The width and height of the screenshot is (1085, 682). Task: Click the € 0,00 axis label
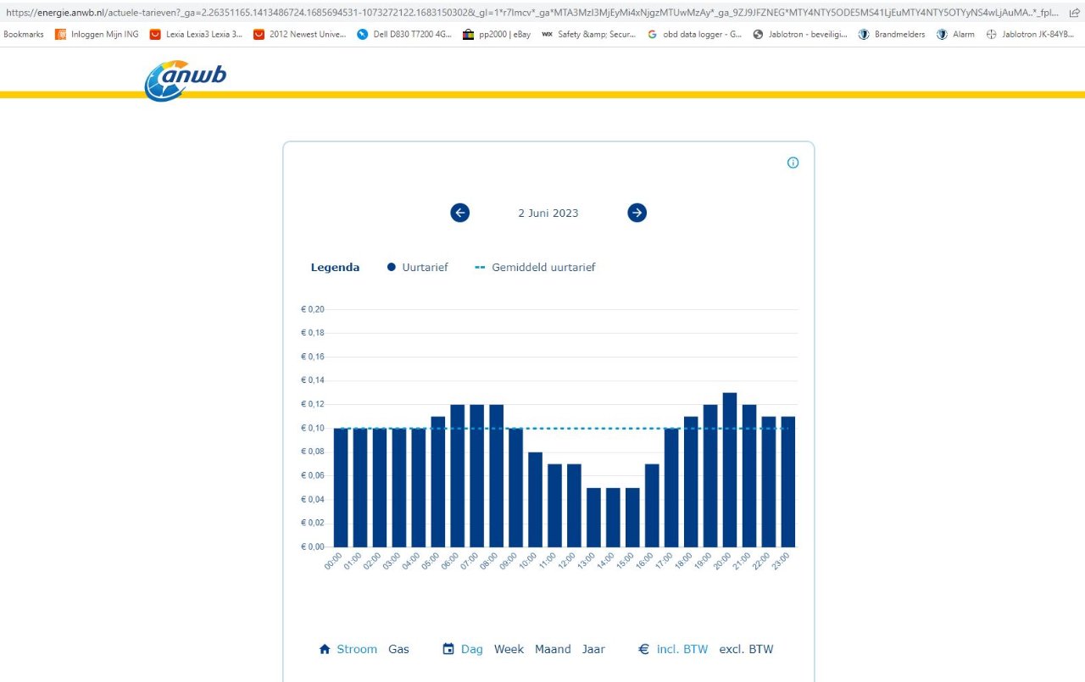click(313, 546)
